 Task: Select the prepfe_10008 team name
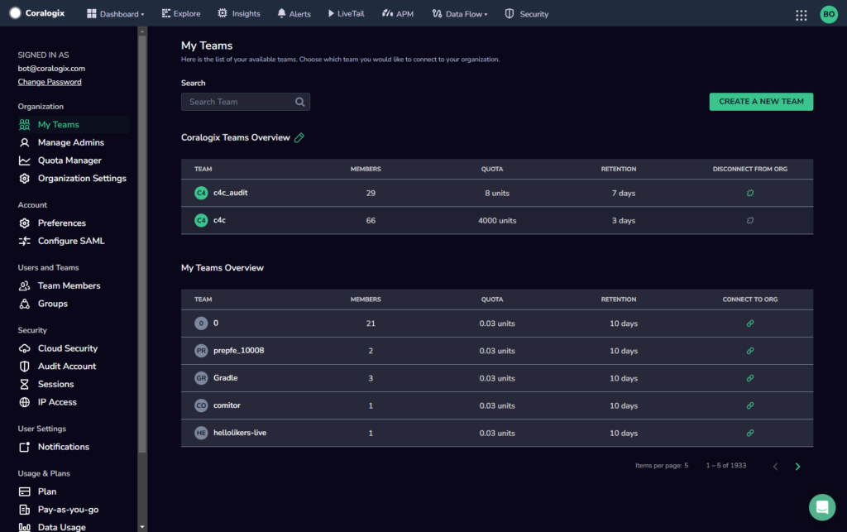pyautogui.click(x=239, y=351)
